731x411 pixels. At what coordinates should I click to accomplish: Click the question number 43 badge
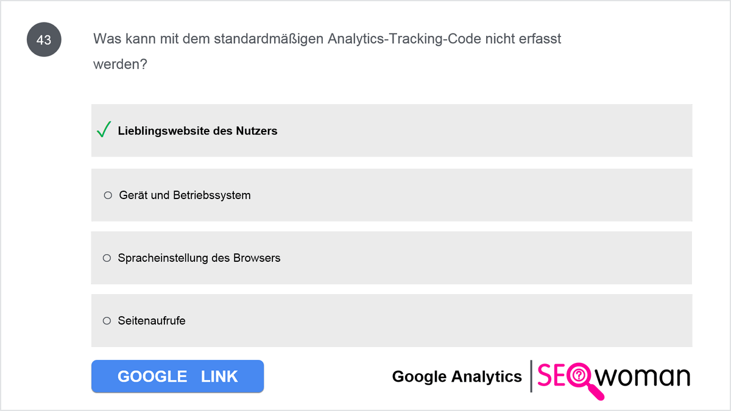[x=44, y=40]
